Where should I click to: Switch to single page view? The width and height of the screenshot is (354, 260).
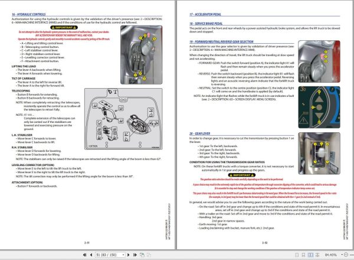click(x=297, y=255)
